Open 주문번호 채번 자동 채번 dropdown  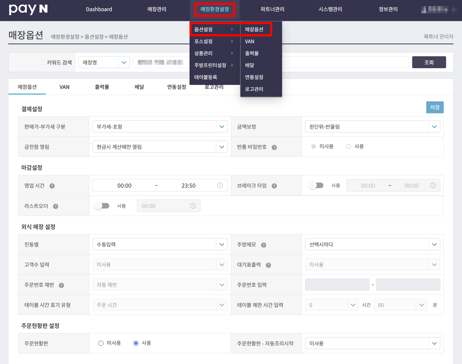coord(160,285)
